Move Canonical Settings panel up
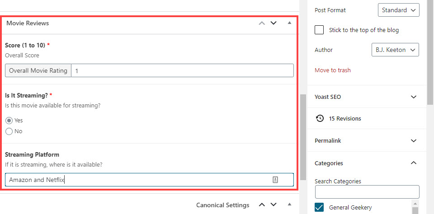The height and width of the screenshot is (214, 434). click(x=262, y=205)
